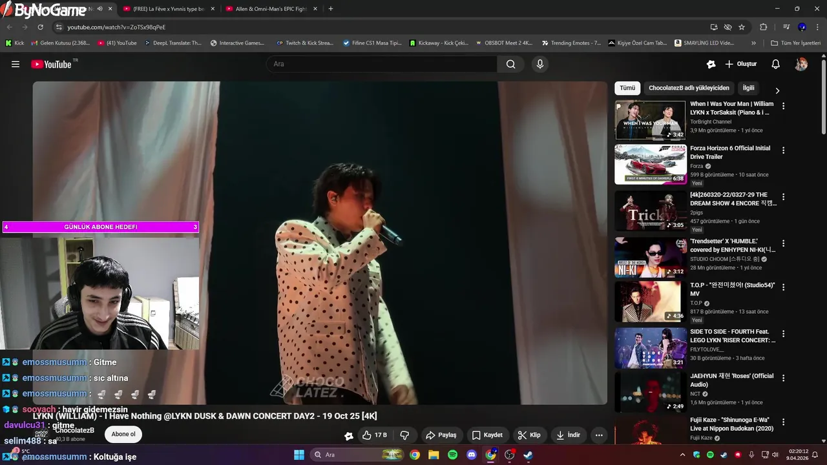The image size is (827, 465).
Task: Click the sparkle Ask icon next to Oluştur
Action: [711, 64]
